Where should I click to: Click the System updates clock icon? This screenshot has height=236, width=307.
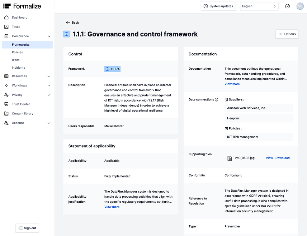click(x=206, y=6)
